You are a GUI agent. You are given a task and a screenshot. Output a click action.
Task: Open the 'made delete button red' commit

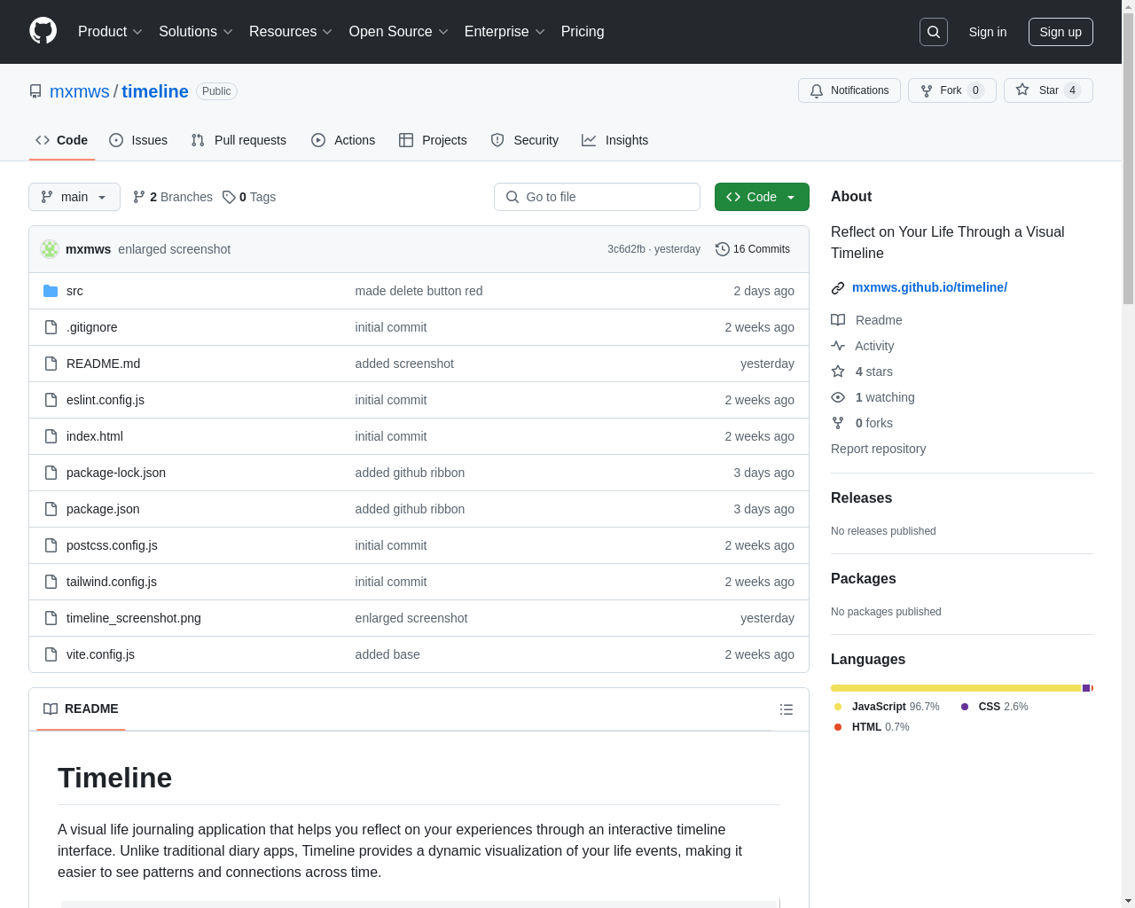pyautogui.click(x=419, y=291)
